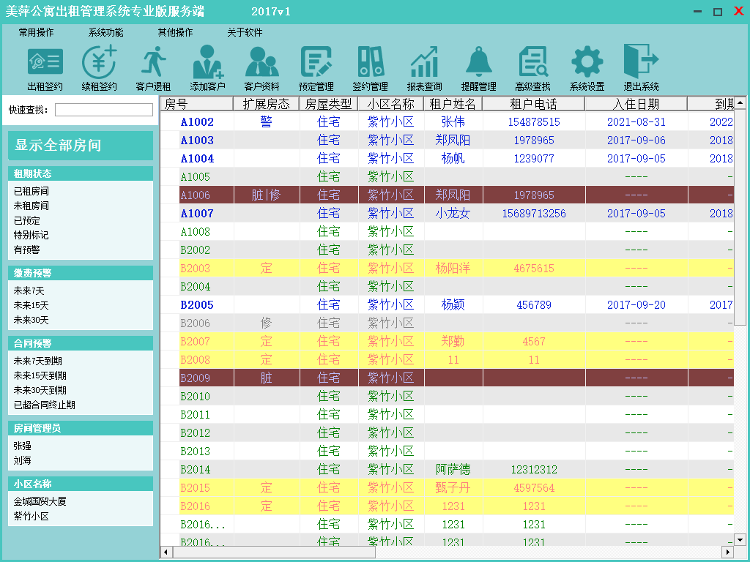Screen dimensions: 750x562
Task: Click the 显示全部房间 button
Action: click(80, 146)
